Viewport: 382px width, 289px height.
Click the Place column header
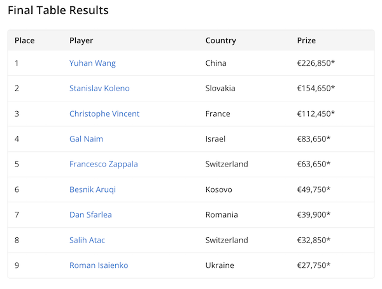click(x=24, y=41)
